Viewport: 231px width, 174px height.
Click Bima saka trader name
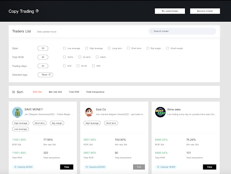(x=174, y=109)
